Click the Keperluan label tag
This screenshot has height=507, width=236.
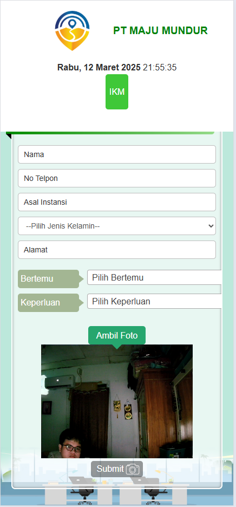[x=49, y=303]
